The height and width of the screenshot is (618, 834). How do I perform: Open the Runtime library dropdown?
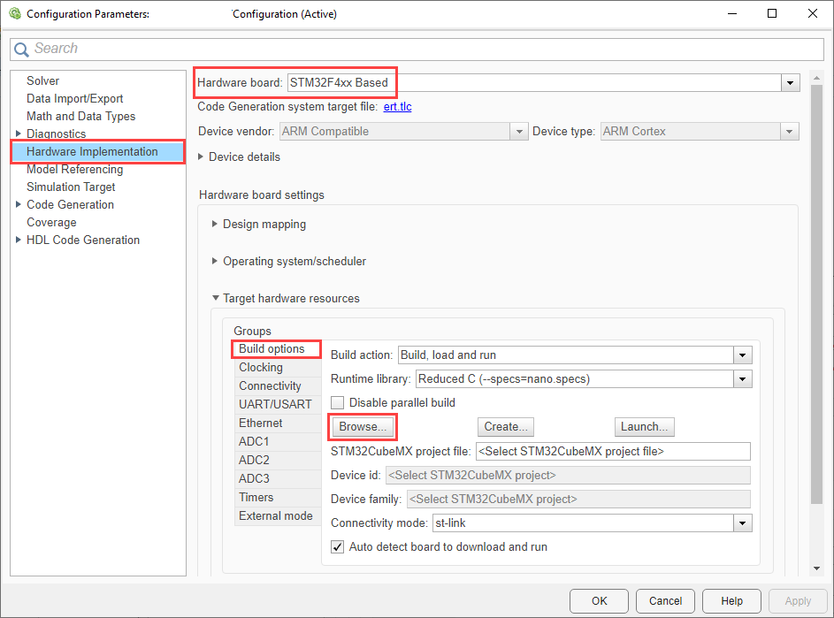tap(743, 378)
